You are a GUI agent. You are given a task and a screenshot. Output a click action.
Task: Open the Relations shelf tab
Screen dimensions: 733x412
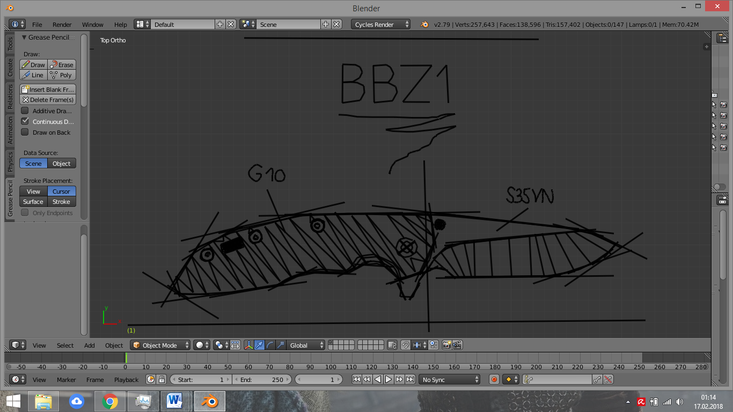(10, 97)
